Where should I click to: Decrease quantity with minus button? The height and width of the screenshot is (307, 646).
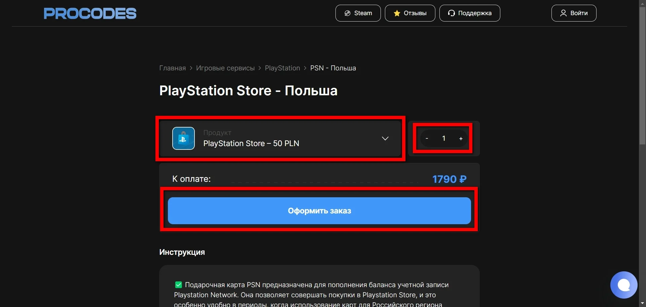click(x=427, y=138)
